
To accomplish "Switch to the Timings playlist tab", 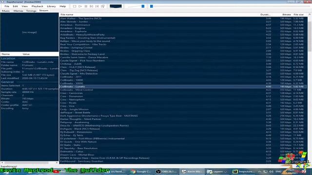I will (31, 11).
